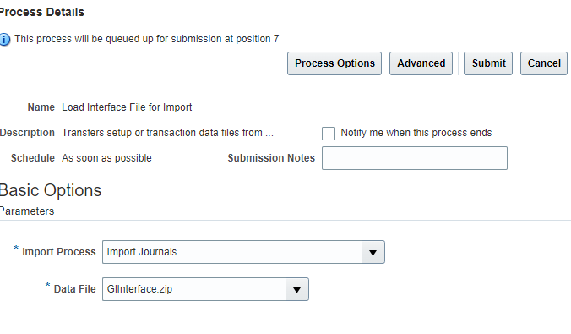Submit the process

pos(488,63)
